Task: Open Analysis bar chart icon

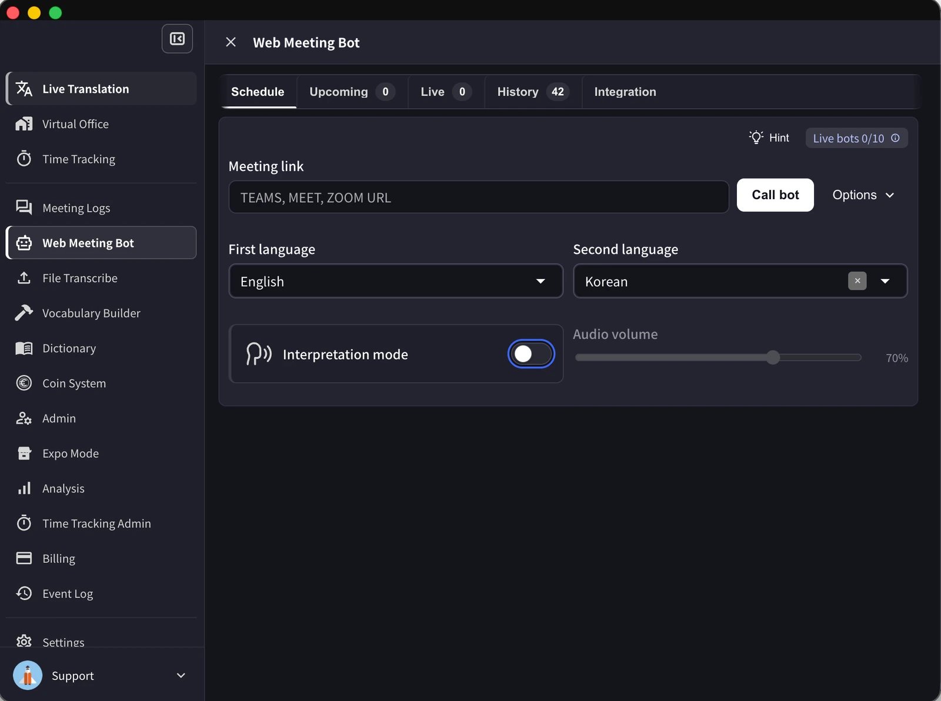Action: point(24,488)
